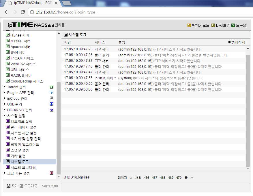
Task: Expand the Torrent 관리 tree node
Action: [5, 87]
